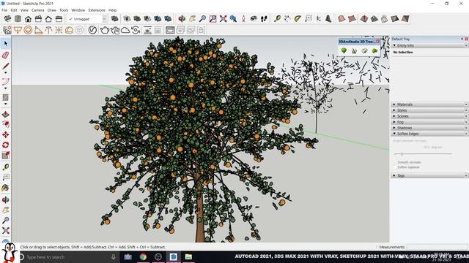Image resolution: width=469 pixels, height=263 pixels.
Task: Toggle Soften coplanar checkbox
Action: 395,167
